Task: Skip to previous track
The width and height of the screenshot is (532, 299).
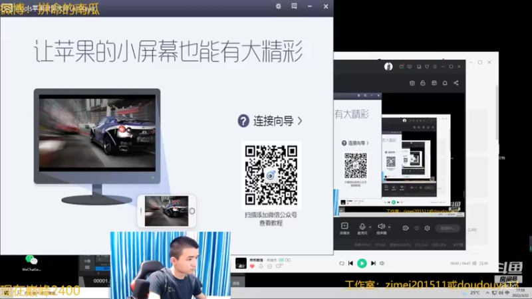Action: [x=351, y=263]
